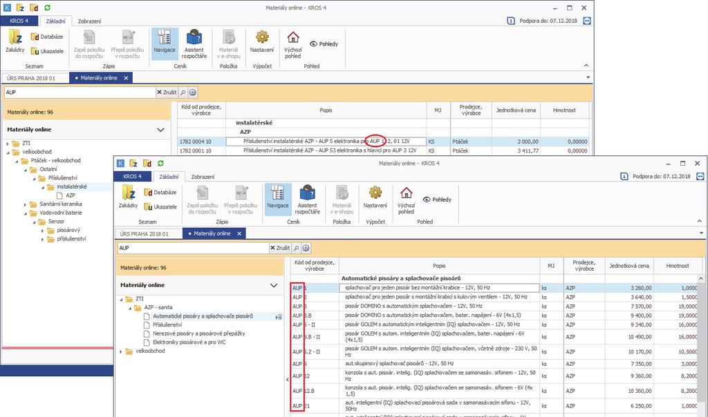Click refresh icon in front window title bar
Viewport: 708px width, 417px height.
pos(160,163)
